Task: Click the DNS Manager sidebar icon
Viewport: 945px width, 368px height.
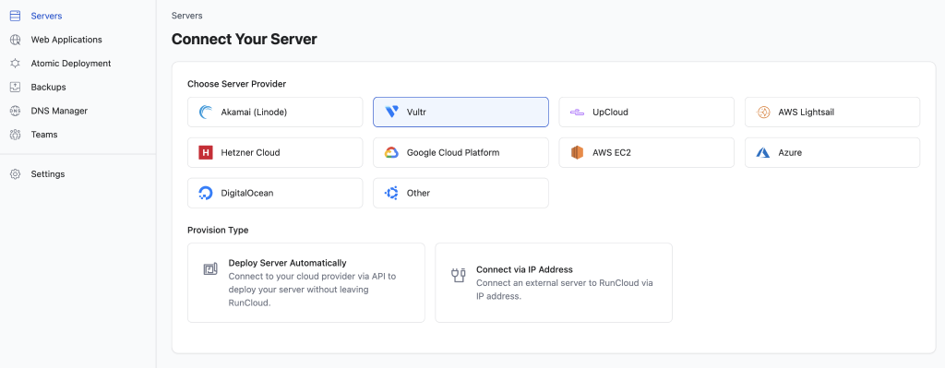Action: 15,111
